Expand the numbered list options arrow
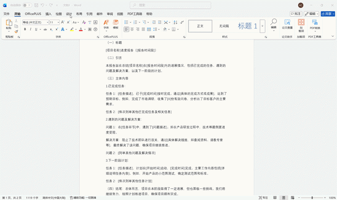The width and height of the screenshot is (337, 200). tap(139, 22)
